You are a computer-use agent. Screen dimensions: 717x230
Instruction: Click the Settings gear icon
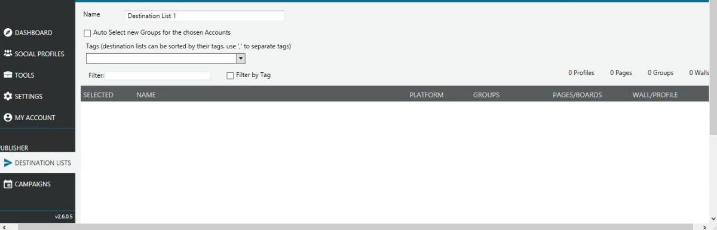pos(7,96)
